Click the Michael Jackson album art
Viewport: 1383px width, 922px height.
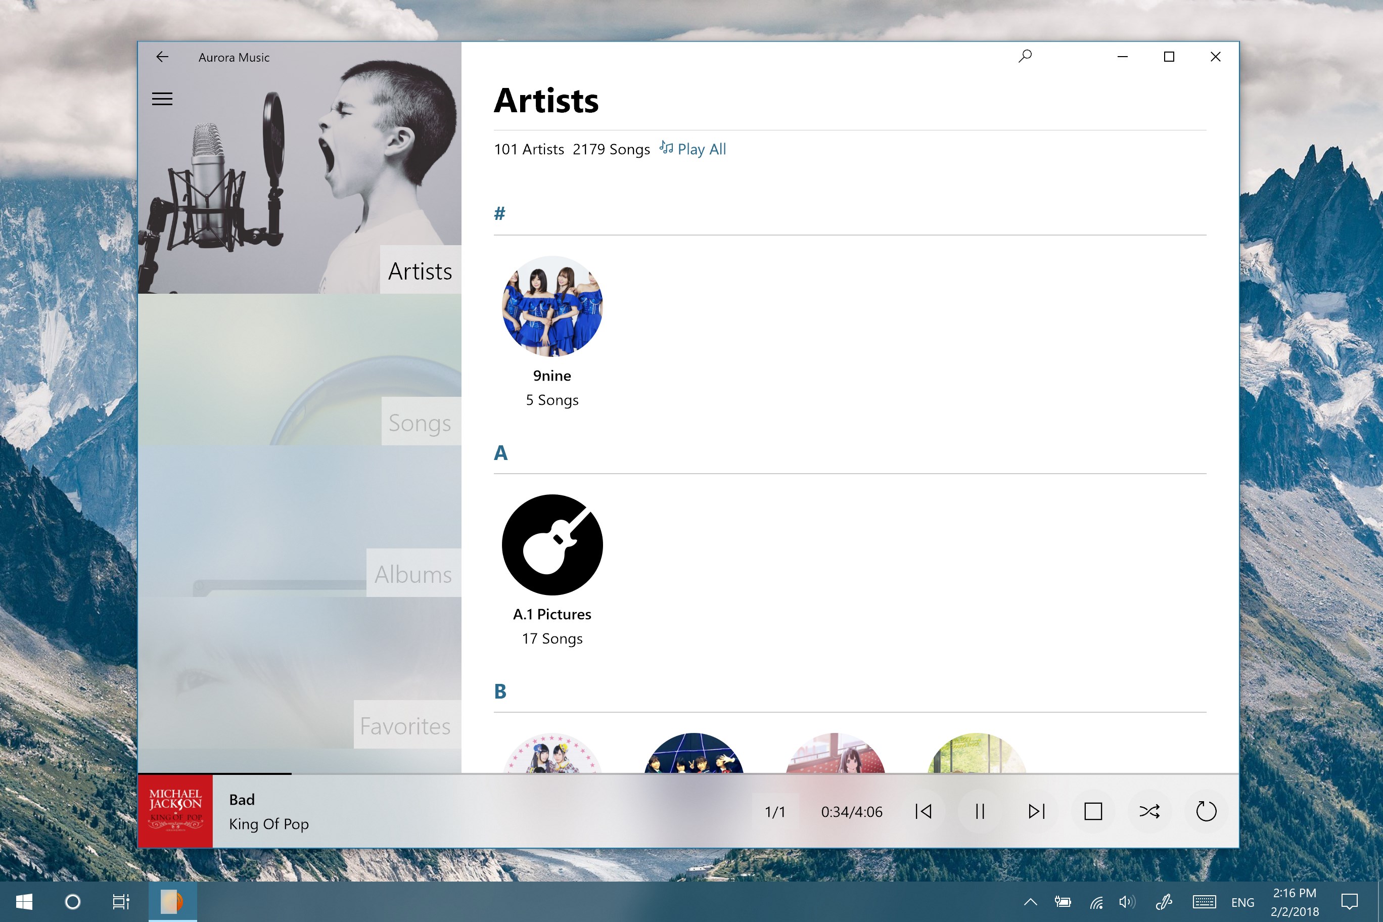pyautogui.click(x=175, y=811)
